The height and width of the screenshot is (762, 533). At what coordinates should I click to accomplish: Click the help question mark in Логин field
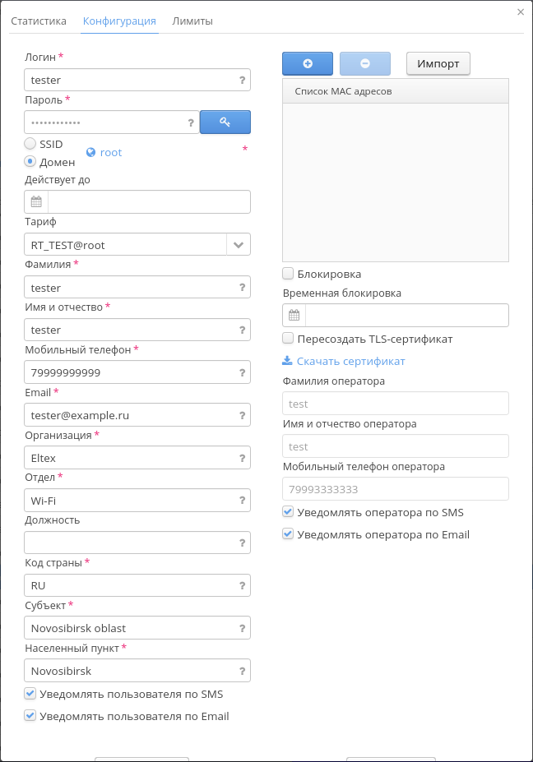[x=242, y=81]
